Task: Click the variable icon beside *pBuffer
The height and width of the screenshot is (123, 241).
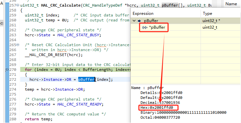Action: [145, 28]
